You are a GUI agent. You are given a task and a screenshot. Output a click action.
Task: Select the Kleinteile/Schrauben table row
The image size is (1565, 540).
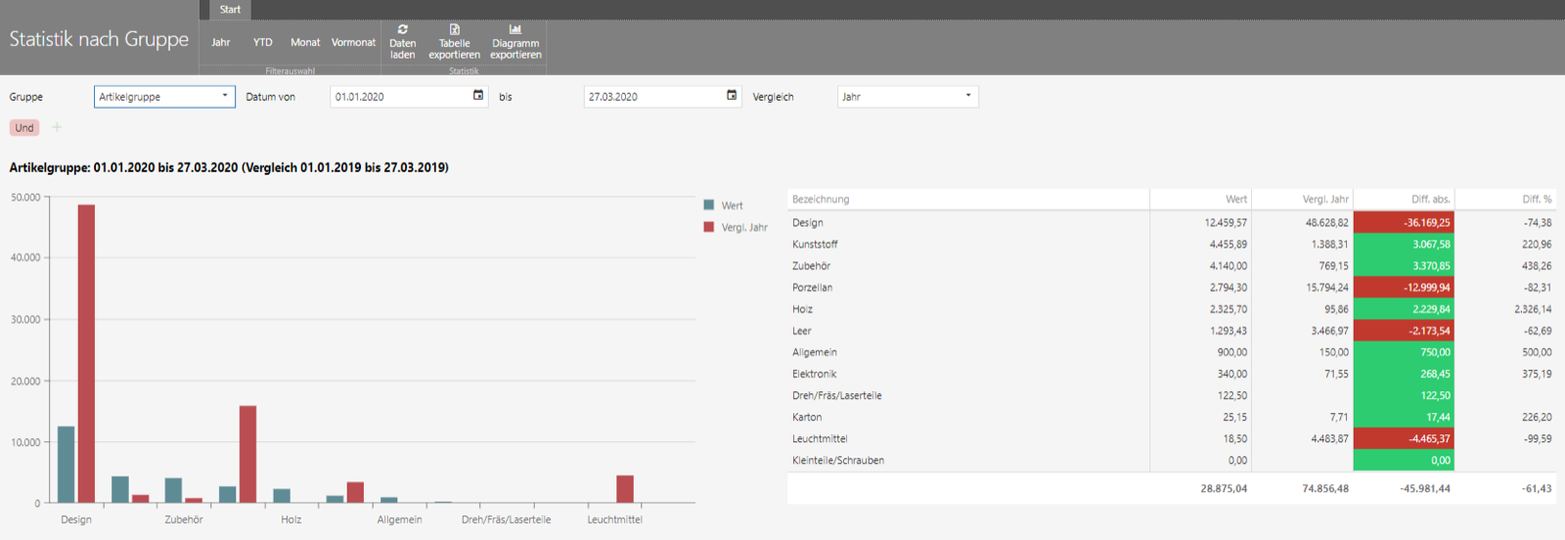point(1172,460)
